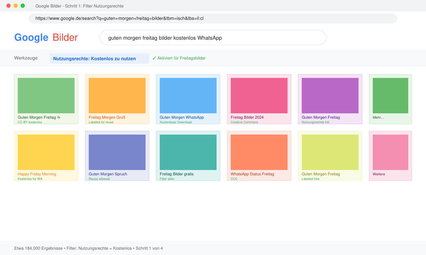426x255 pixels.
Task: Click the 'CC0' license label
Action: tap(234, 179)
